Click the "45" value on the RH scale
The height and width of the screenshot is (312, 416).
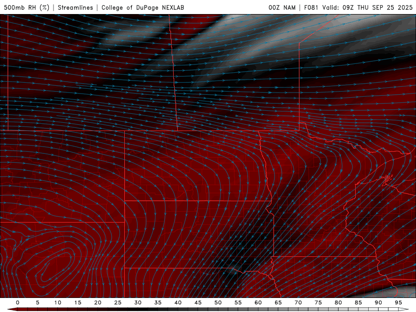tap(198, 303)
